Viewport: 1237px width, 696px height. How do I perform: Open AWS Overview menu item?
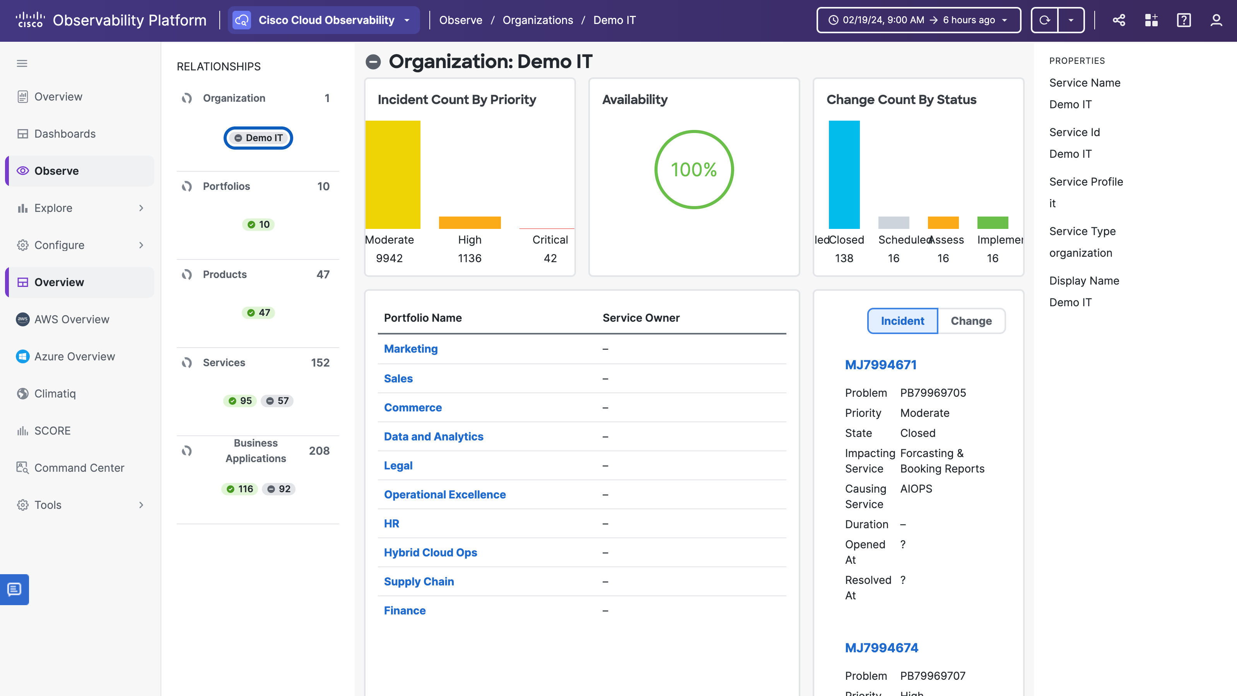click(79, 319)
